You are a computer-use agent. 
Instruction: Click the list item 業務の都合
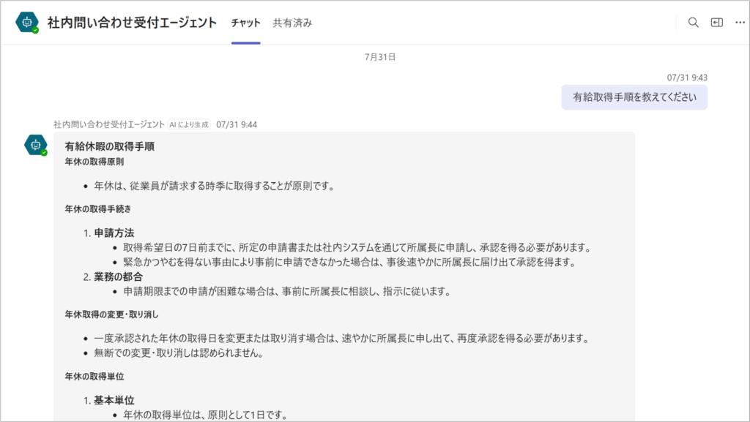(118, 277)
